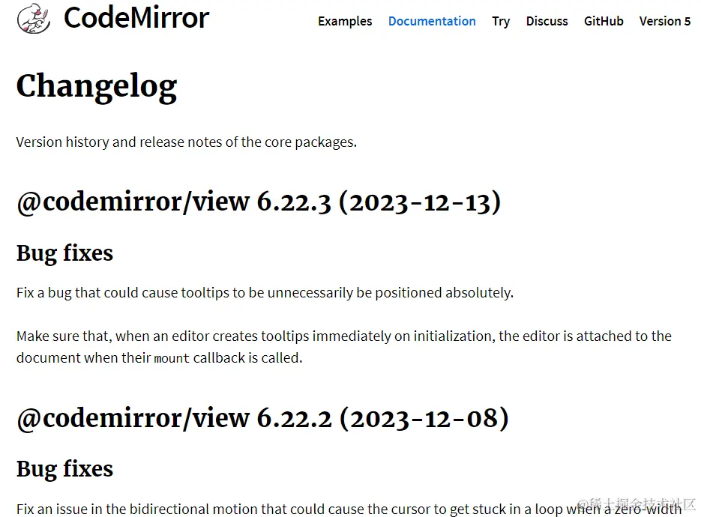Click the @codemirror/view 6.22.3 heading

pyautogui.click(x=259, y=201)
